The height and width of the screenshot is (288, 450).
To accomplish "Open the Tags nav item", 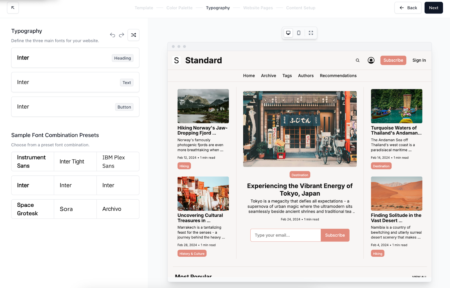I will tap(287, 76).
